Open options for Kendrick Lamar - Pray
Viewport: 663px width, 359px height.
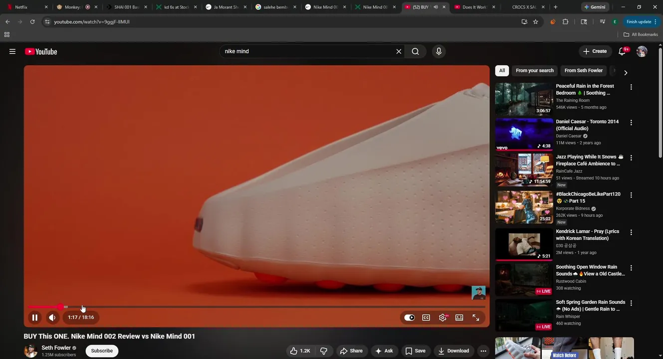coord(631,232)
